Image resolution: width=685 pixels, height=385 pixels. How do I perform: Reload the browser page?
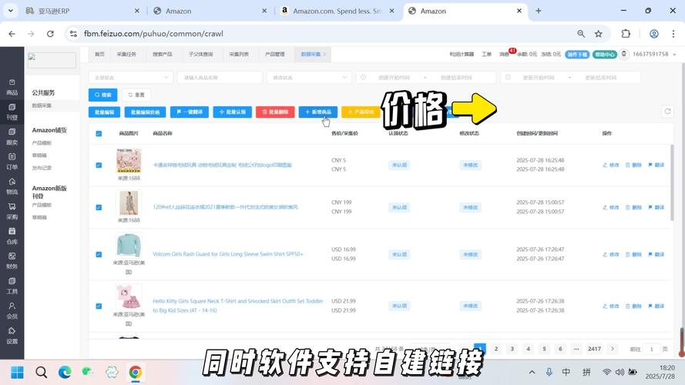(x=50, y=34)
